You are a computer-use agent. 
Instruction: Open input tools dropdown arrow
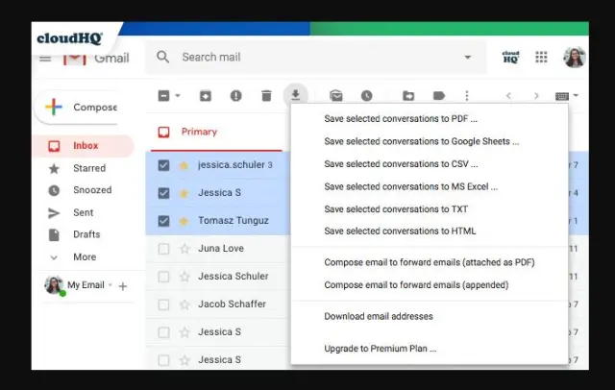(x=576, y=95)
